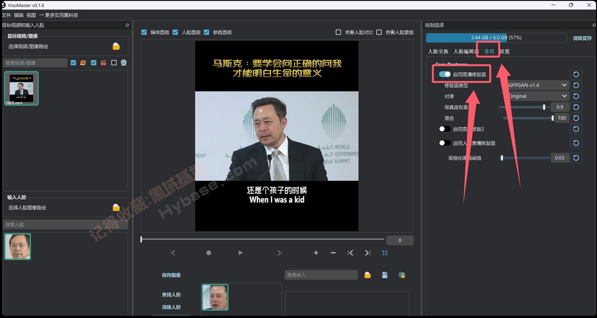
Task: Turn on the 启用高清修复2 switch
Action: [x=445, y=129]
